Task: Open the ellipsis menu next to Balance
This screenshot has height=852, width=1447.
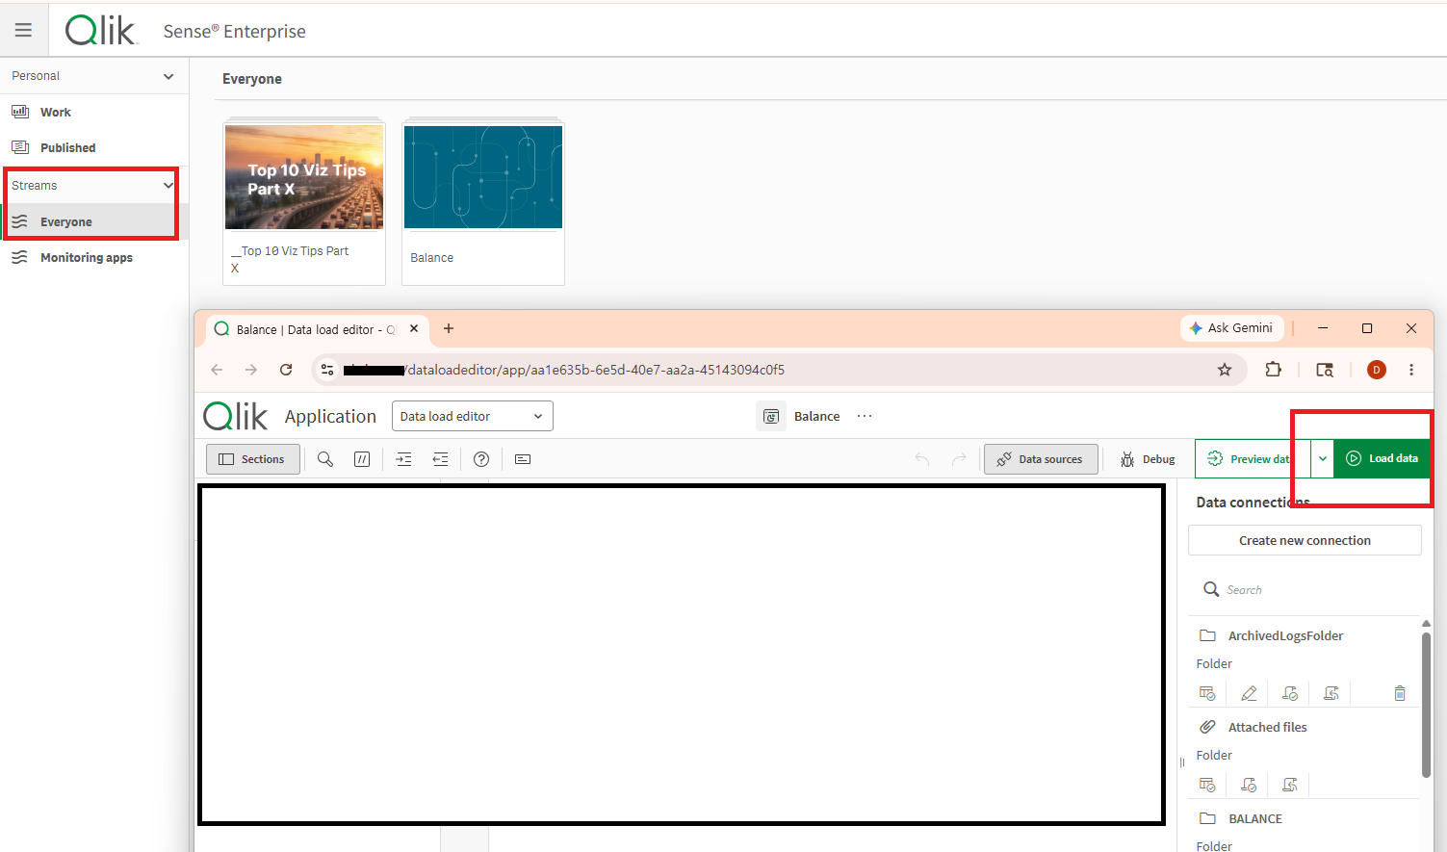Action: click(x=865, y=416)
